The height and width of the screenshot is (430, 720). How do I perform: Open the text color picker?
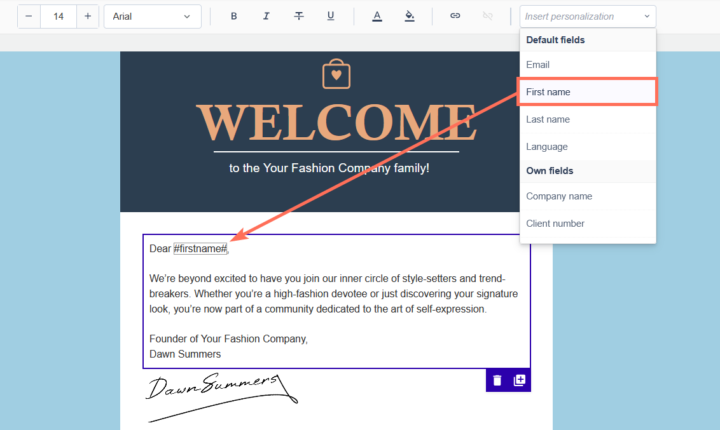377,16
